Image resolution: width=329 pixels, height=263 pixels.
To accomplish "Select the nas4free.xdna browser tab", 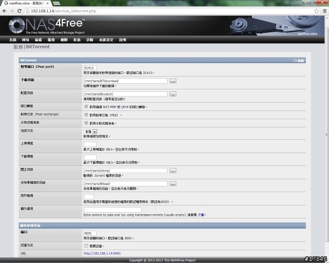I will [x=26, y=4].
